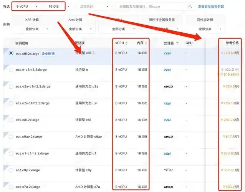Click price ¥817.8/月
Screen dimensions: 245x192
click(x=231, y=137)
